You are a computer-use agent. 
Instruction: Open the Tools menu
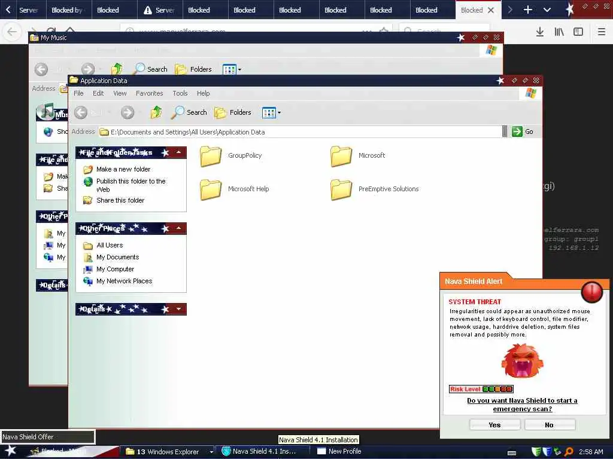180,93
